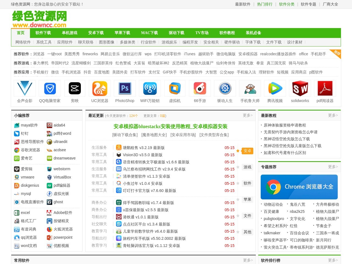
Task: Click 热门排行 in top bar
Action: coord(265,4)
